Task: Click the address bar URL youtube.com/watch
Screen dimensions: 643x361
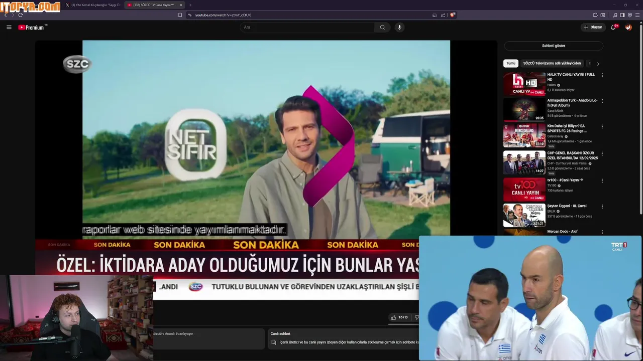Action: click(x=223, y=15)
